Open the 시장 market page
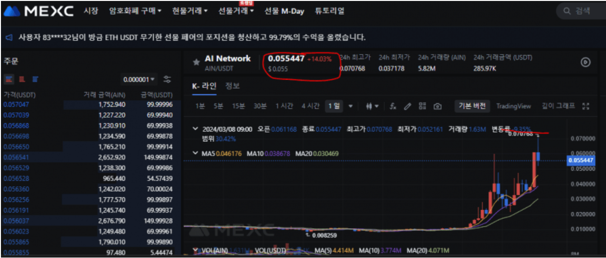Screen dimensions: 606x258 coord(91,10)
